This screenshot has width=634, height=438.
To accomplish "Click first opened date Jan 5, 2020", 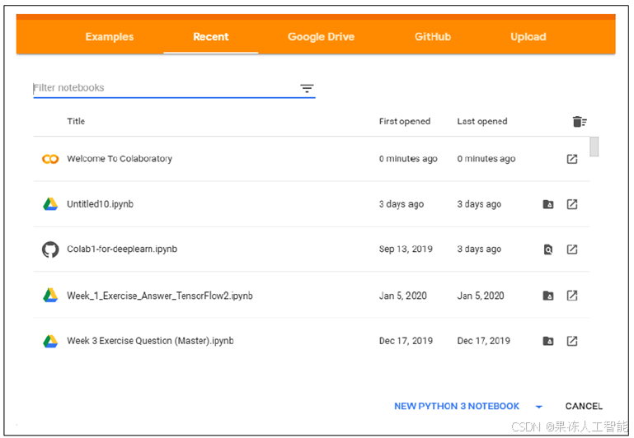I will [x=402, y=296].
